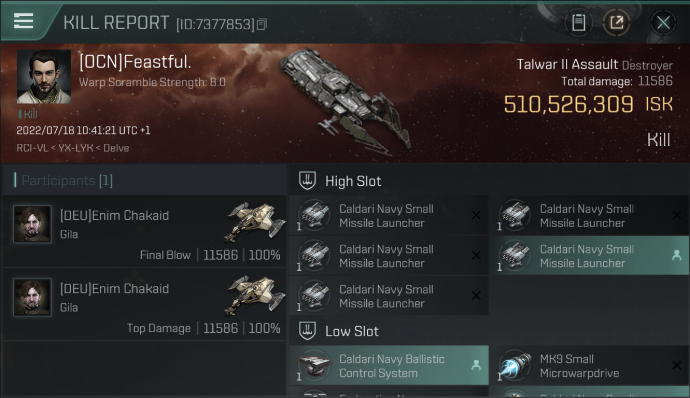
Task: Click the [OCN]Feastful. pilot name
Action: pyautogui.click(x=135, y=62)
